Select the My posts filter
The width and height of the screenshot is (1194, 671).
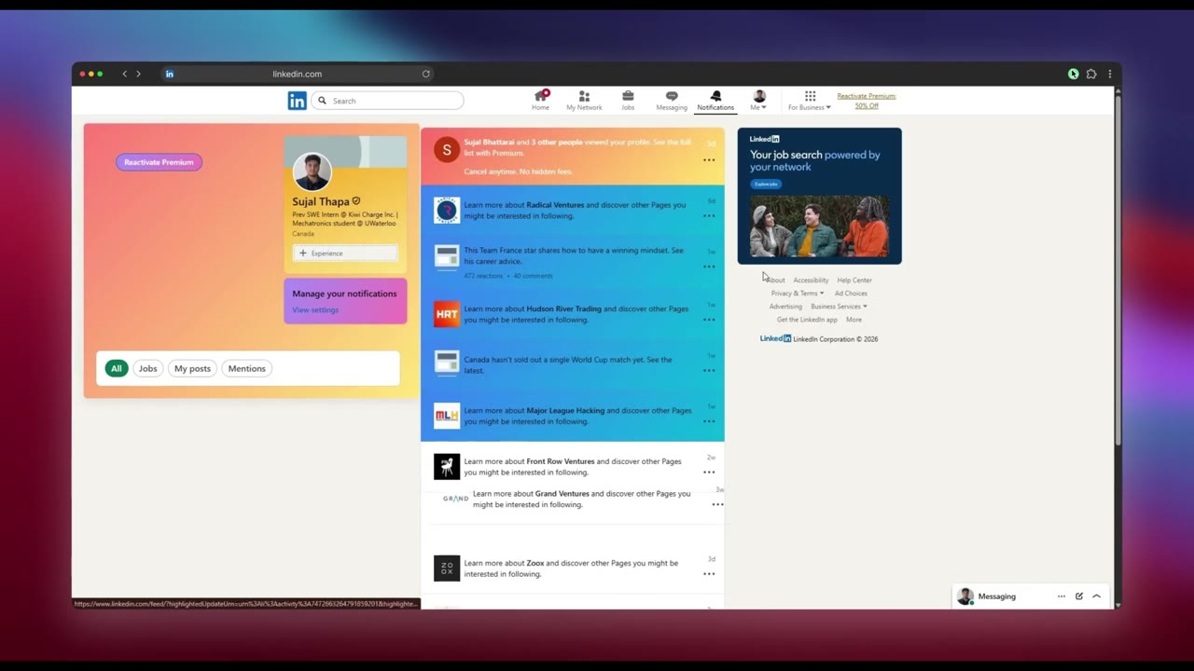(x=192, y=368)
